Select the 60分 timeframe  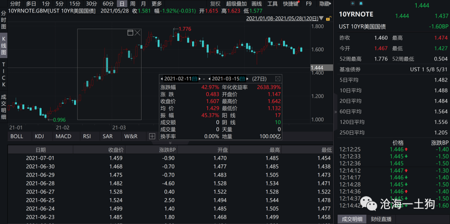[x=108, y=4]
